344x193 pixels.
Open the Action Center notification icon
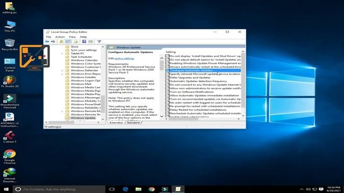click(321, 189)
